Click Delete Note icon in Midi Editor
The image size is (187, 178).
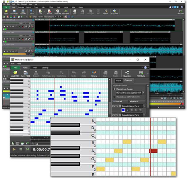click(x=61, y=74)
